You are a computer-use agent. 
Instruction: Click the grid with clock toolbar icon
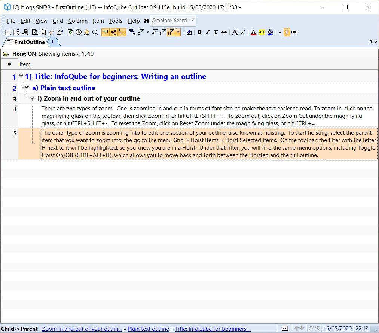16,32
